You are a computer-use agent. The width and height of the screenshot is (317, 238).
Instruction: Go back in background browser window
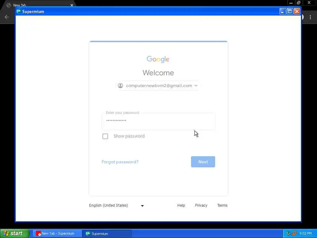pos(7,17)
